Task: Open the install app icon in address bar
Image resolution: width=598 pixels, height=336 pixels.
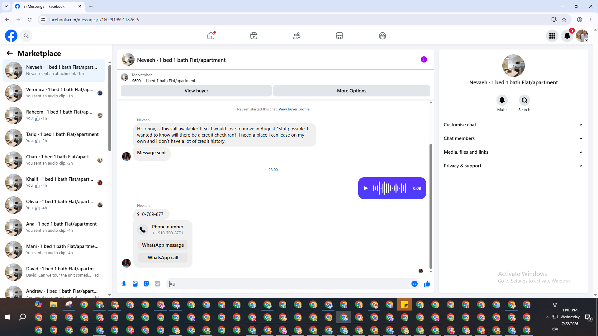Action: tap(554, 20)
